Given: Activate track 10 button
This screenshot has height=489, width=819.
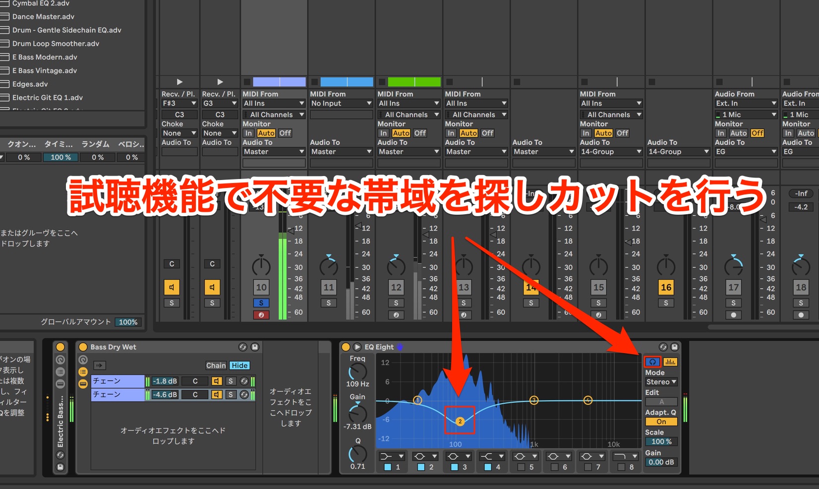Looking at the screenshot, I should click(x=261, y=287).
